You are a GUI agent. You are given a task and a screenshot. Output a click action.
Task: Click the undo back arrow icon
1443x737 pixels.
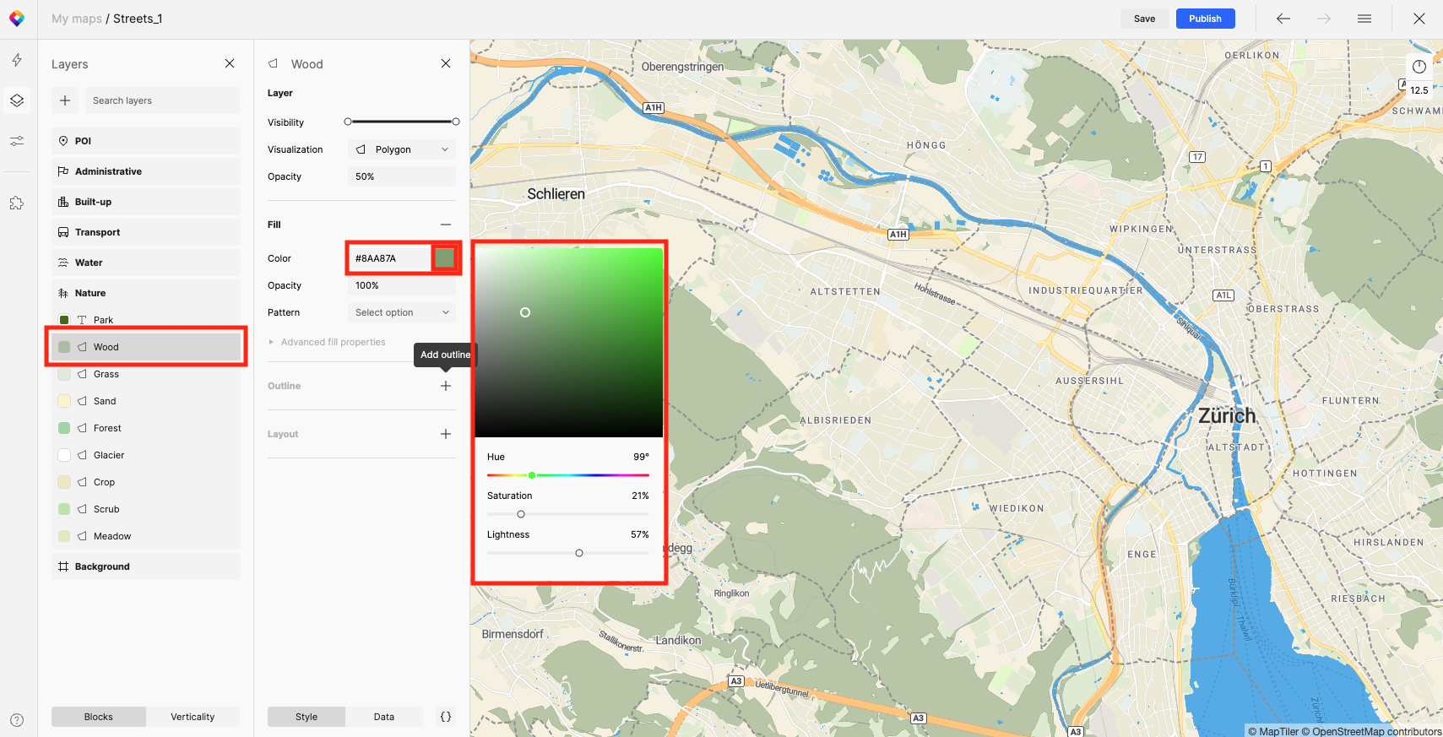pyautogui.click(x=1283, y=19)
